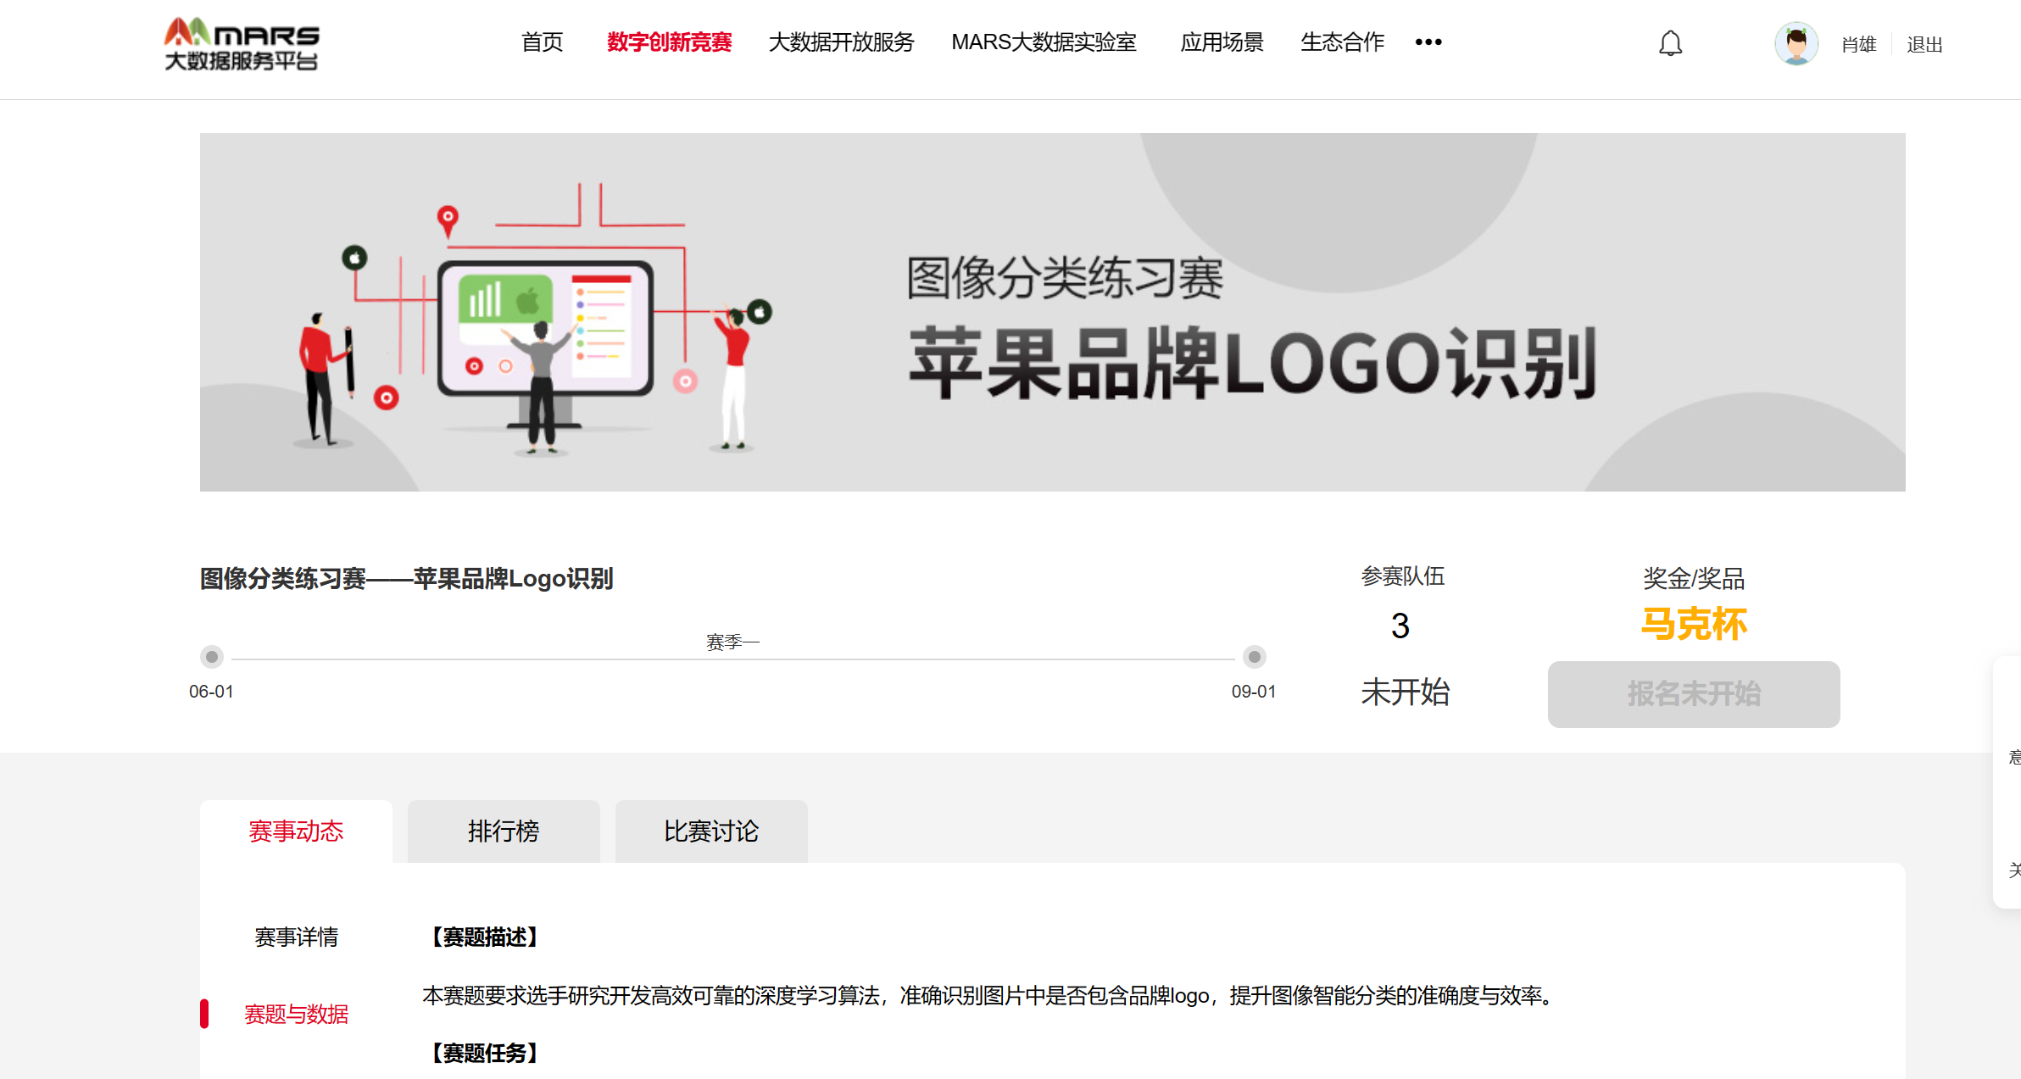Select 数字创新竞赛 nav item

click(x=669, y=42)
